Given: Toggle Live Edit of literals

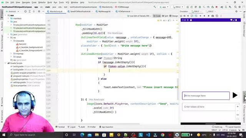Looking at the screenshot, I should pyautogui.click(x=139, y=16).
